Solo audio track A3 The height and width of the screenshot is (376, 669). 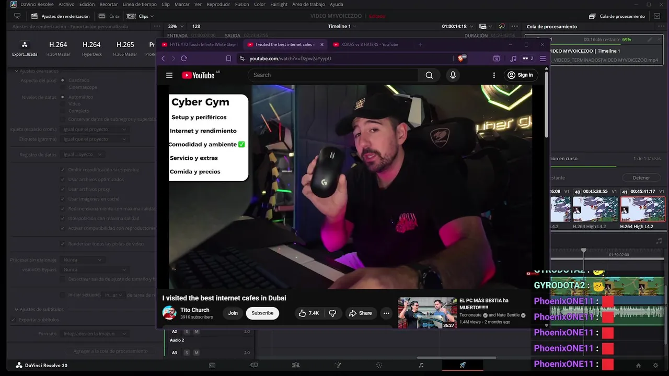[x=187, y=353]
